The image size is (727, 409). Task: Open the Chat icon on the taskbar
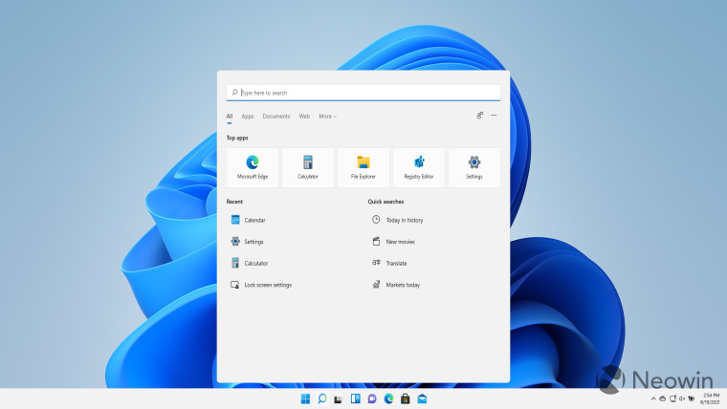click(x=372, y=398)
